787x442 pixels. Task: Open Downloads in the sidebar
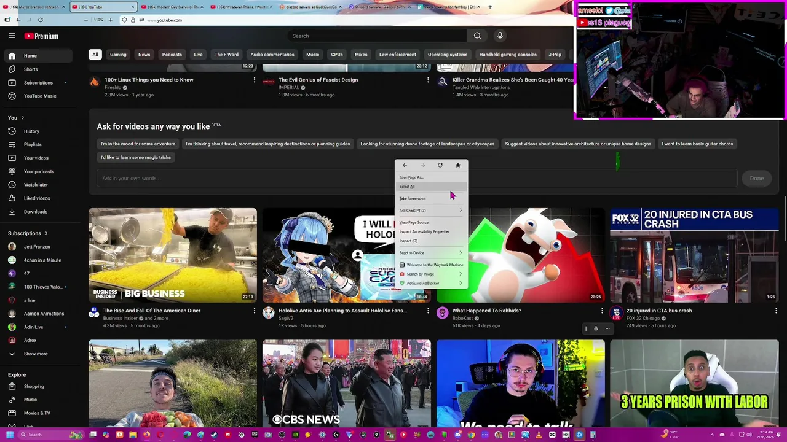[x=37, y=212]
